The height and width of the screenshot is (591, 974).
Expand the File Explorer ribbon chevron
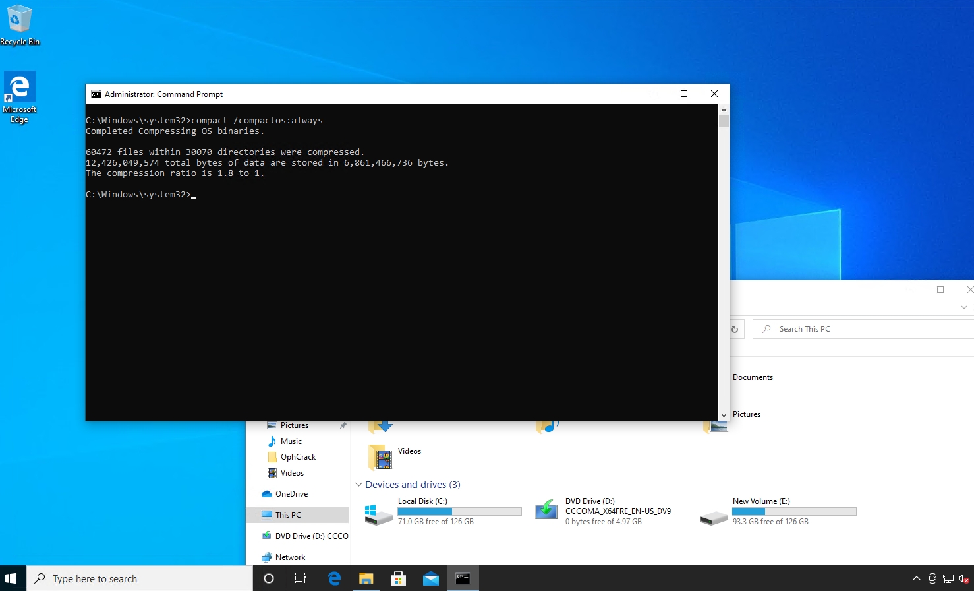tap(963, 307)
